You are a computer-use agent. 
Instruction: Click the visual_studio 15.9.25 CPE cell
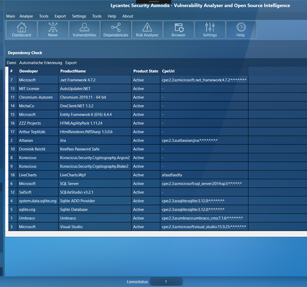click(x=204, y=226)
